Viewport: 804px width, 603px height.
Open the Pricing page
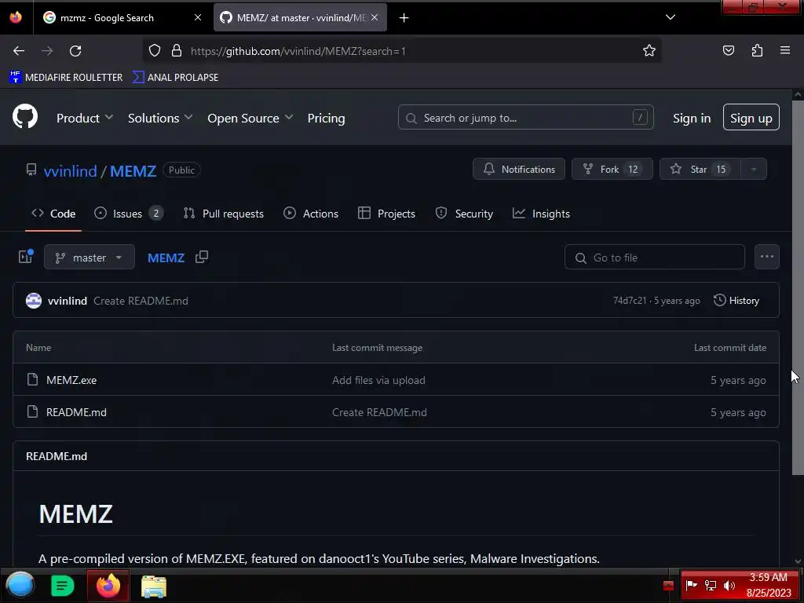pyautogui.click(x=326, y=118)
